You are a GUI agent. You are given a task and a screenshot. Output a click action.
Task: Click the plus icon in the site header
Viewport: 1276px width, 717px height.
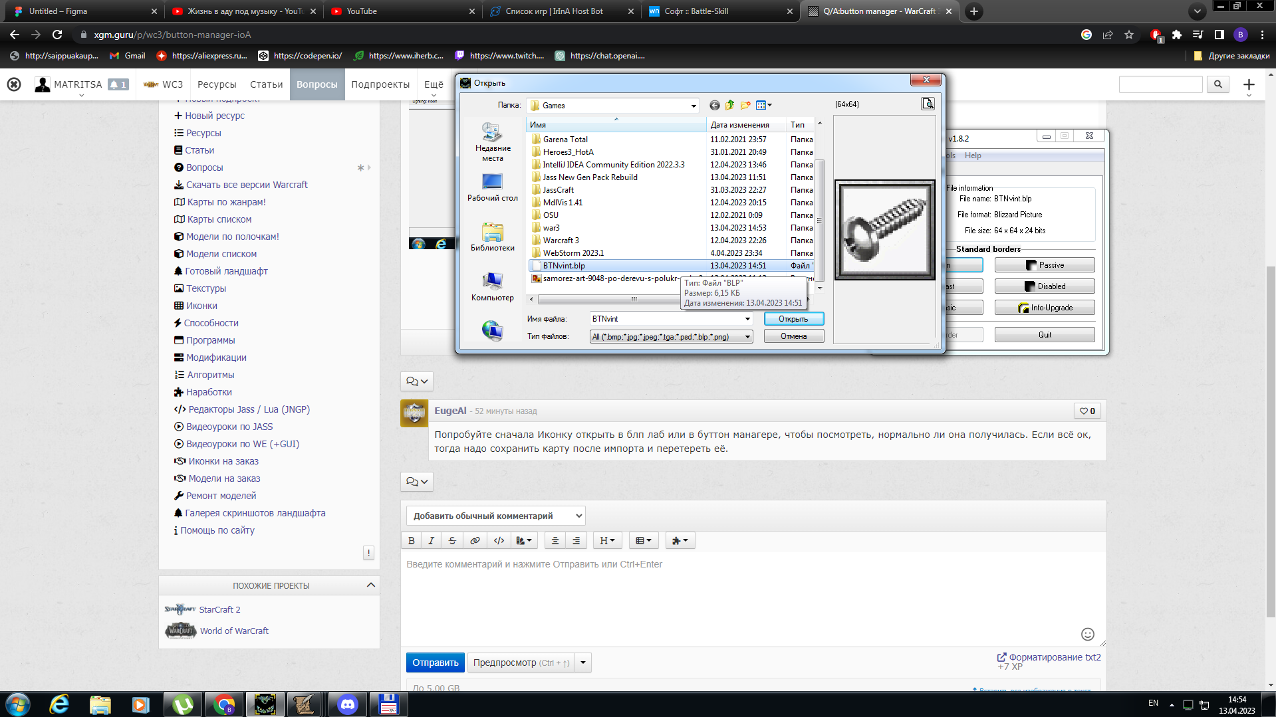coord(1249,84)
